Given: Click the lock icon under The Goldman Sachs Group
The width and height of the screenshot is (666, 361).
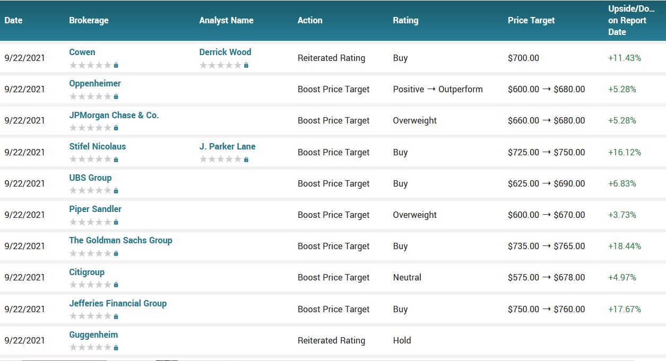Looking at the screenshot, I should coord(116,253).
